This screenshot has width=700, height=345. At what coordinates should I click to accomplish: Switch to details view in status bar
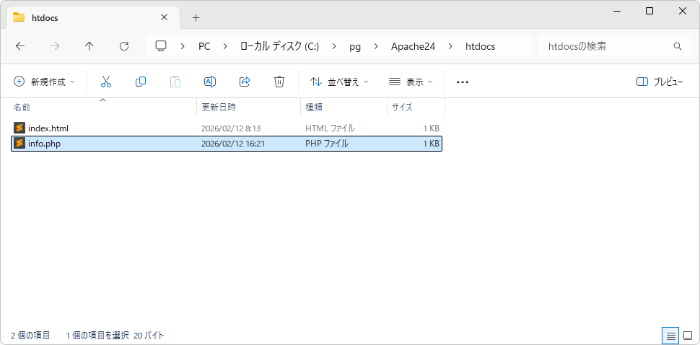pyautogui.click(x=670, y=336)
